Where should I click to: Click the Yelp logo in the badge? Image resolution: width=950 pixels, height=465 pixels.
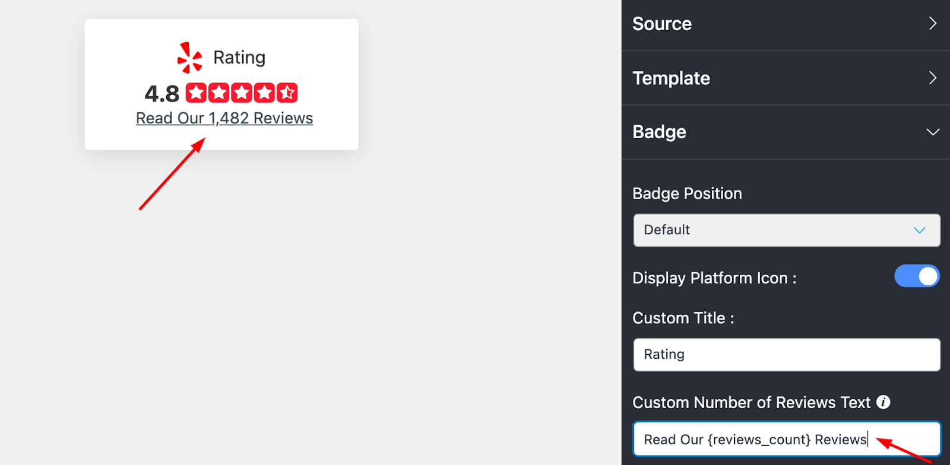189,58
